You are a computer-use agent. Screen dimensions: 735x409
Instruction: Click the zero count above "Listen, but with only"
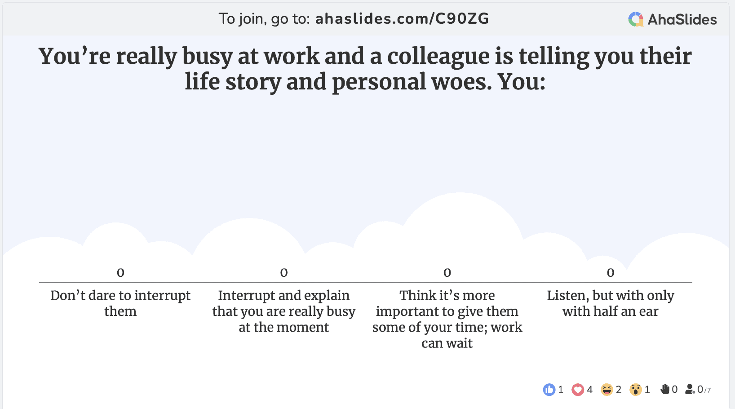click(611, 272)
